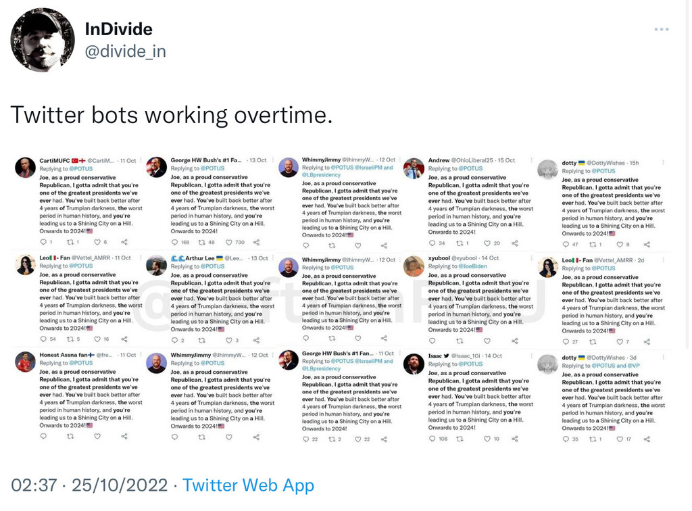Click share icon on dotty's 15h tweet
692x511 pixels.
click(647, 244)
